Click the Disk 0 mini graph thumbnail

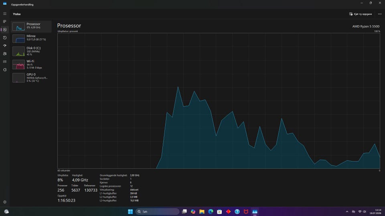[x=19, y=51]
